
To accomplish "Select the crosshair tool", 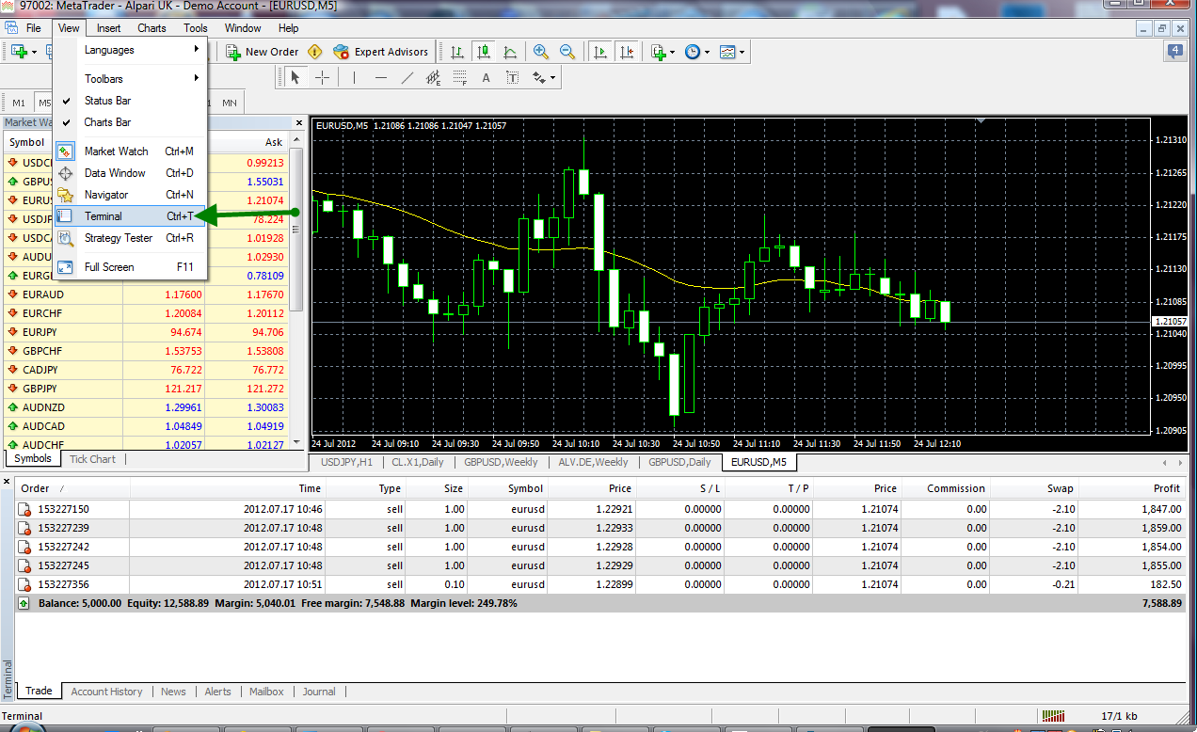I will [322, 77].
